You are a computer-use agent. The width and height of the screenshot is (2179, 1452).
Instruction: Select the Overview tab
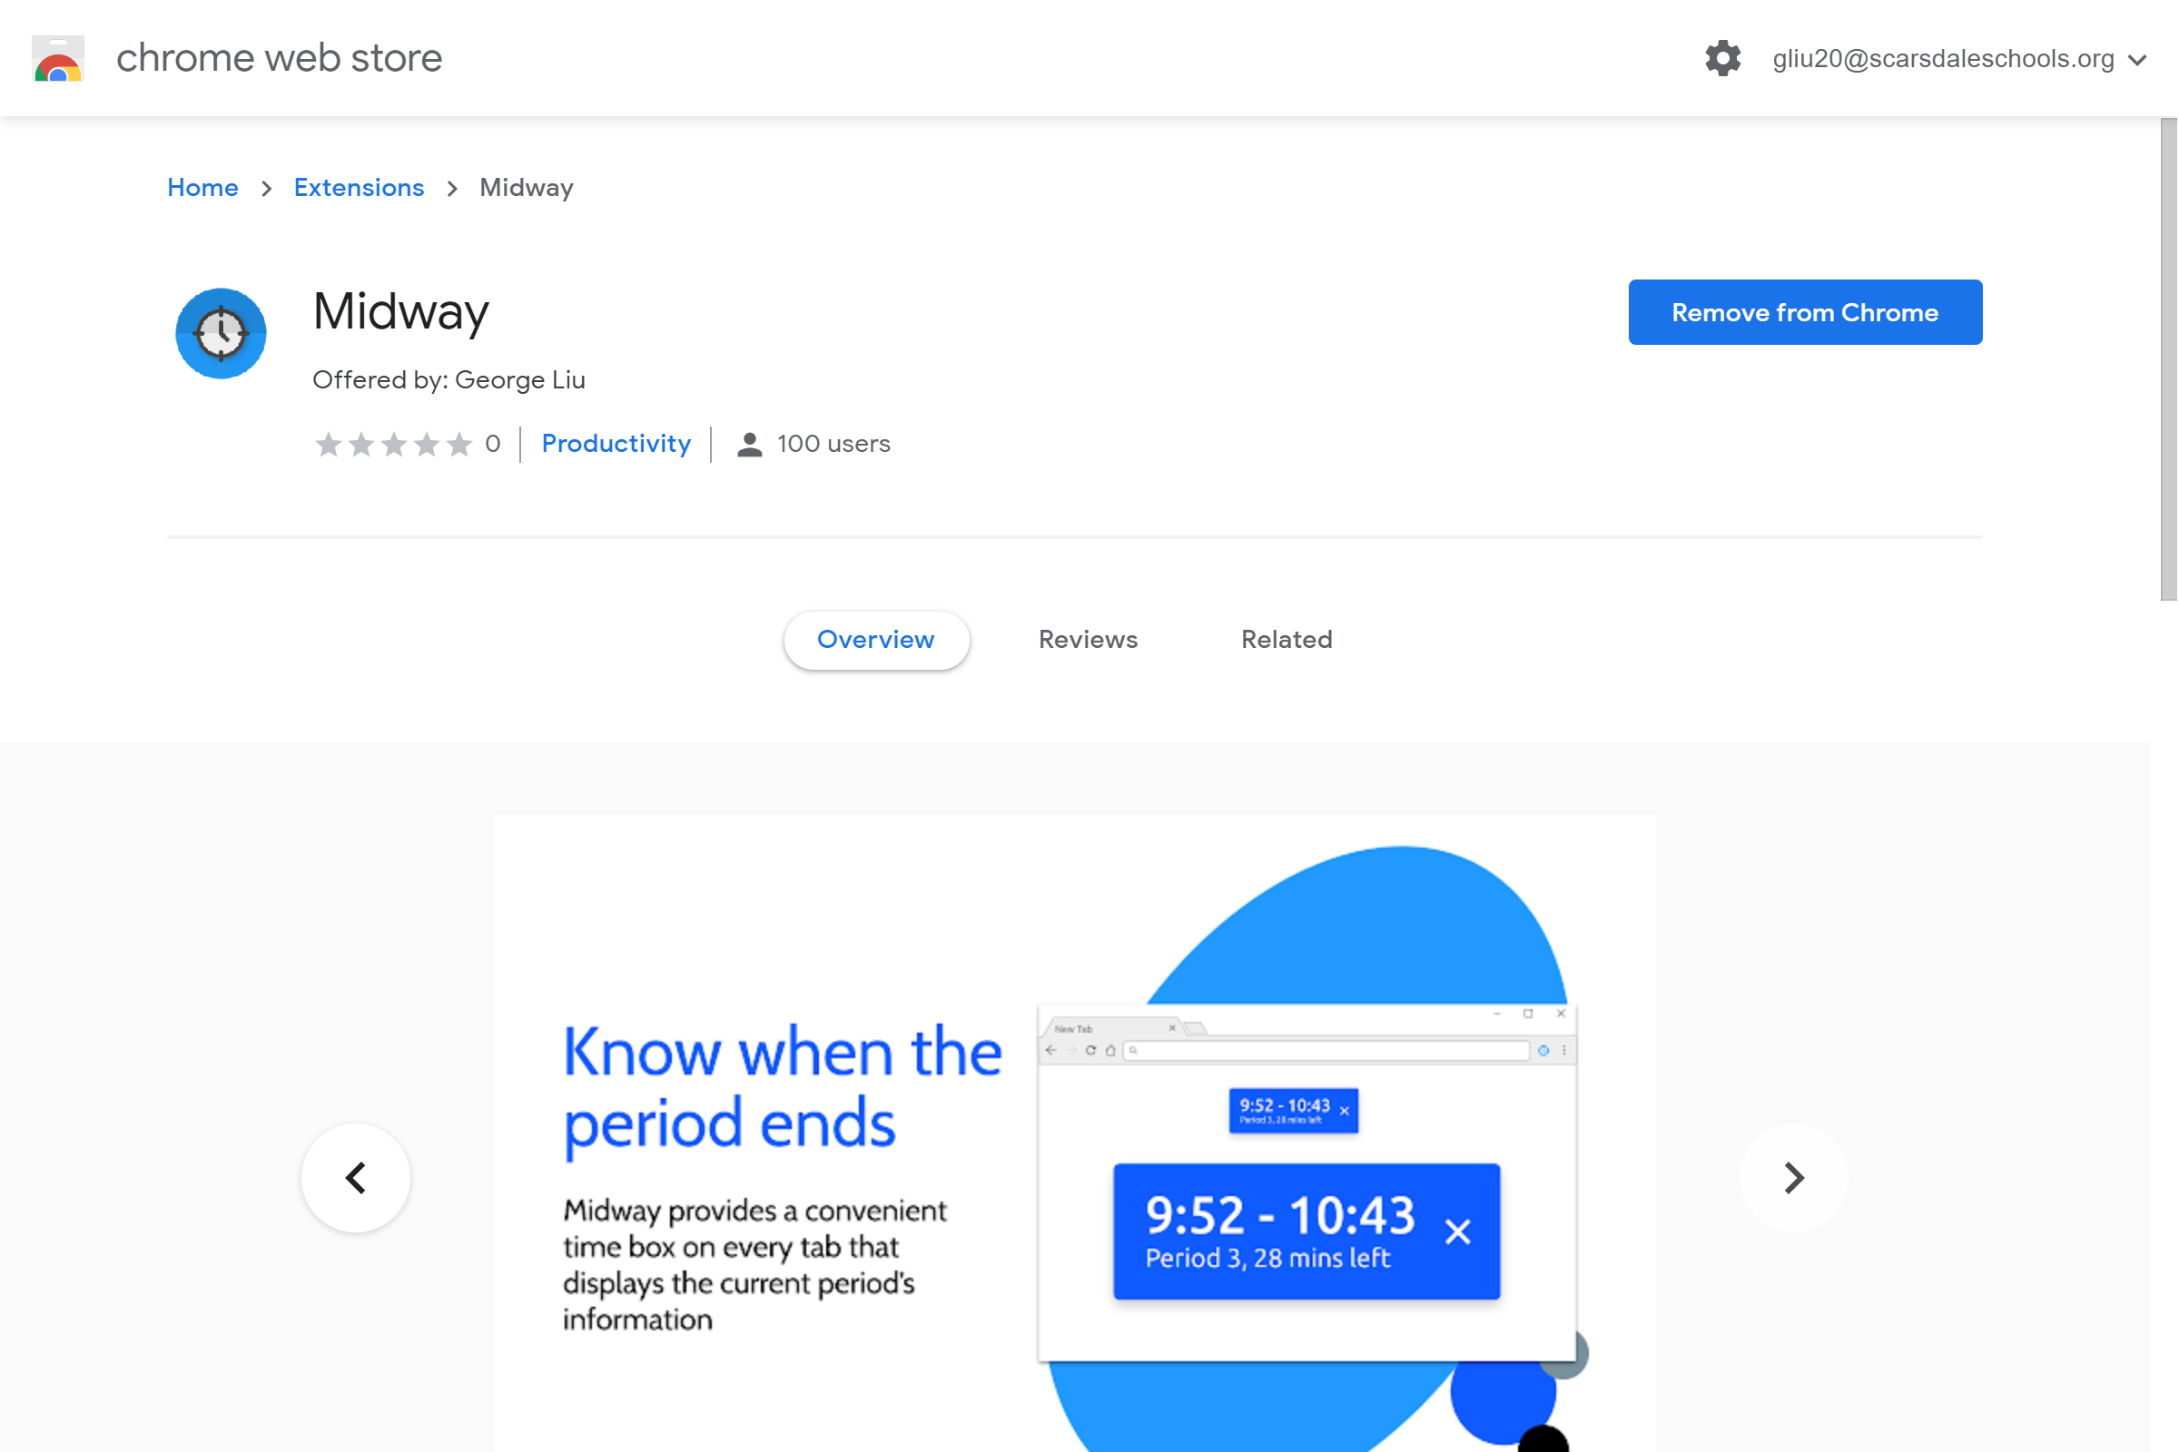click(x=873, y=639)
